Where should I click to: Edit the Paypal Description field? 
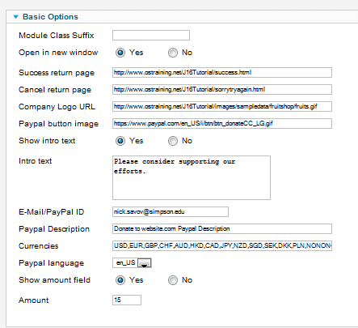pyautogui.click(x=222, y=229)
